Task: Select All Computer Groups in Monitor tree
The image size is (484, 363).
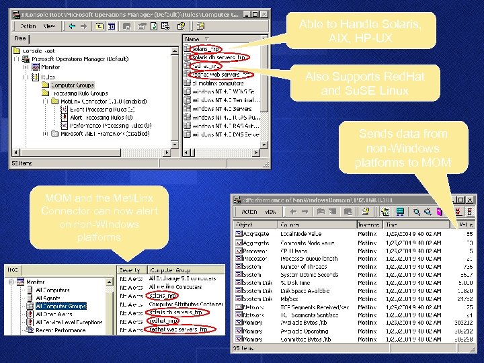Action: (61, 306)
